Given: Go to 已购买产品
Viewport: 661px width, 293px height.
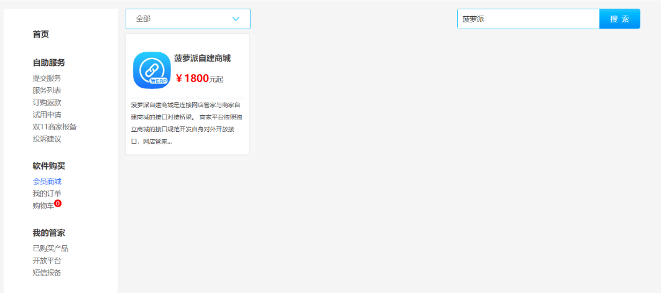Looking at the screenshot, I should click(x=50, y=248).
